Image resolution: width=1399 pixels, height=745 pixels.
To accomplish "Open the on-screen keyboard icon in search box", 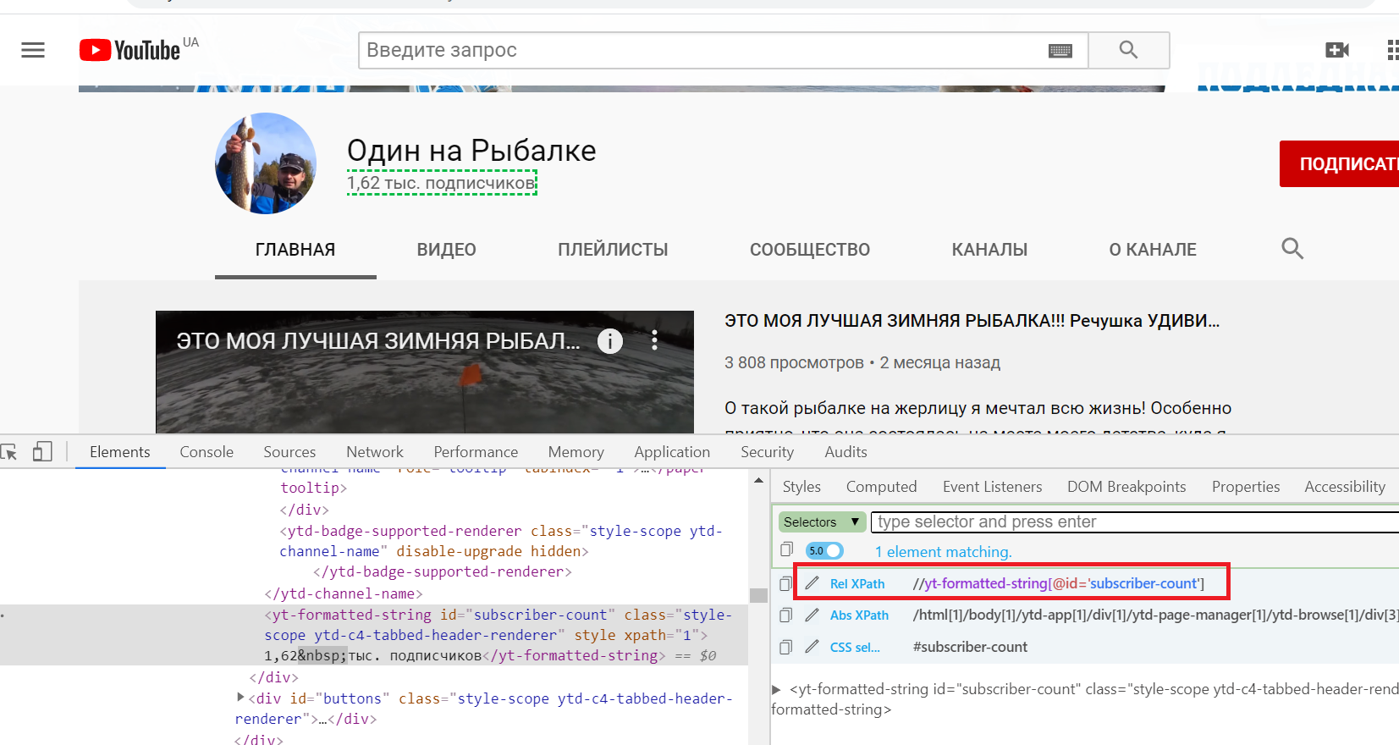I will pos(1060,51).
